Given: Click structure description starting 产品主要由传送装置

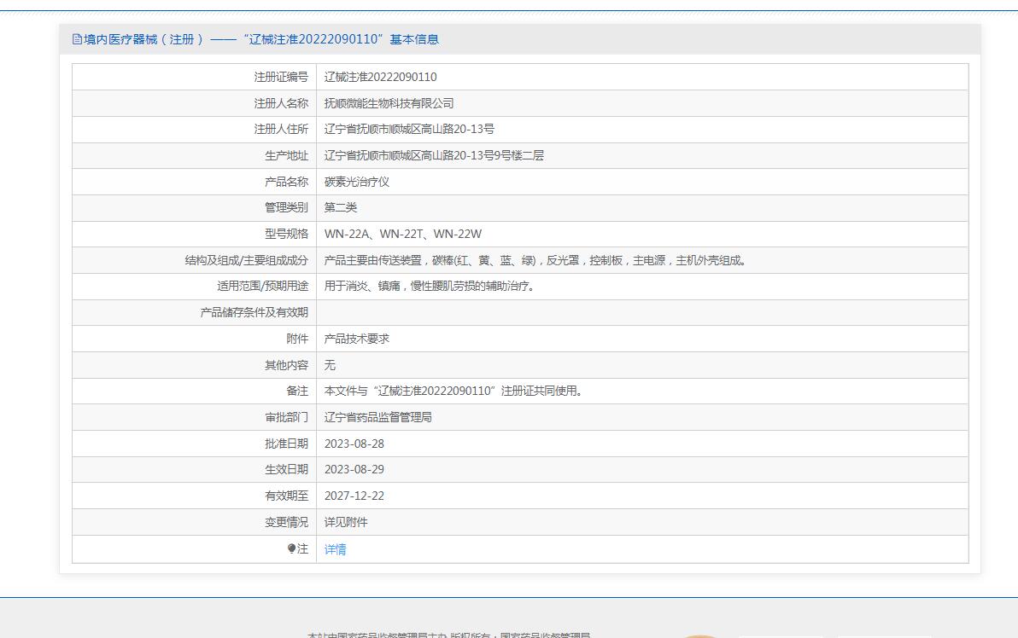Looking at the screenshot, I should coord(537,261).
